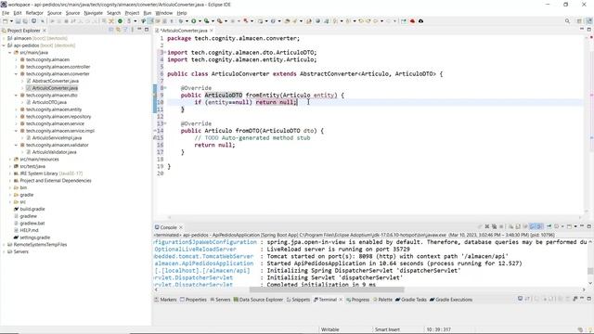Open the File menu
The height and width of the screenshot is (334, 594).
6,13
